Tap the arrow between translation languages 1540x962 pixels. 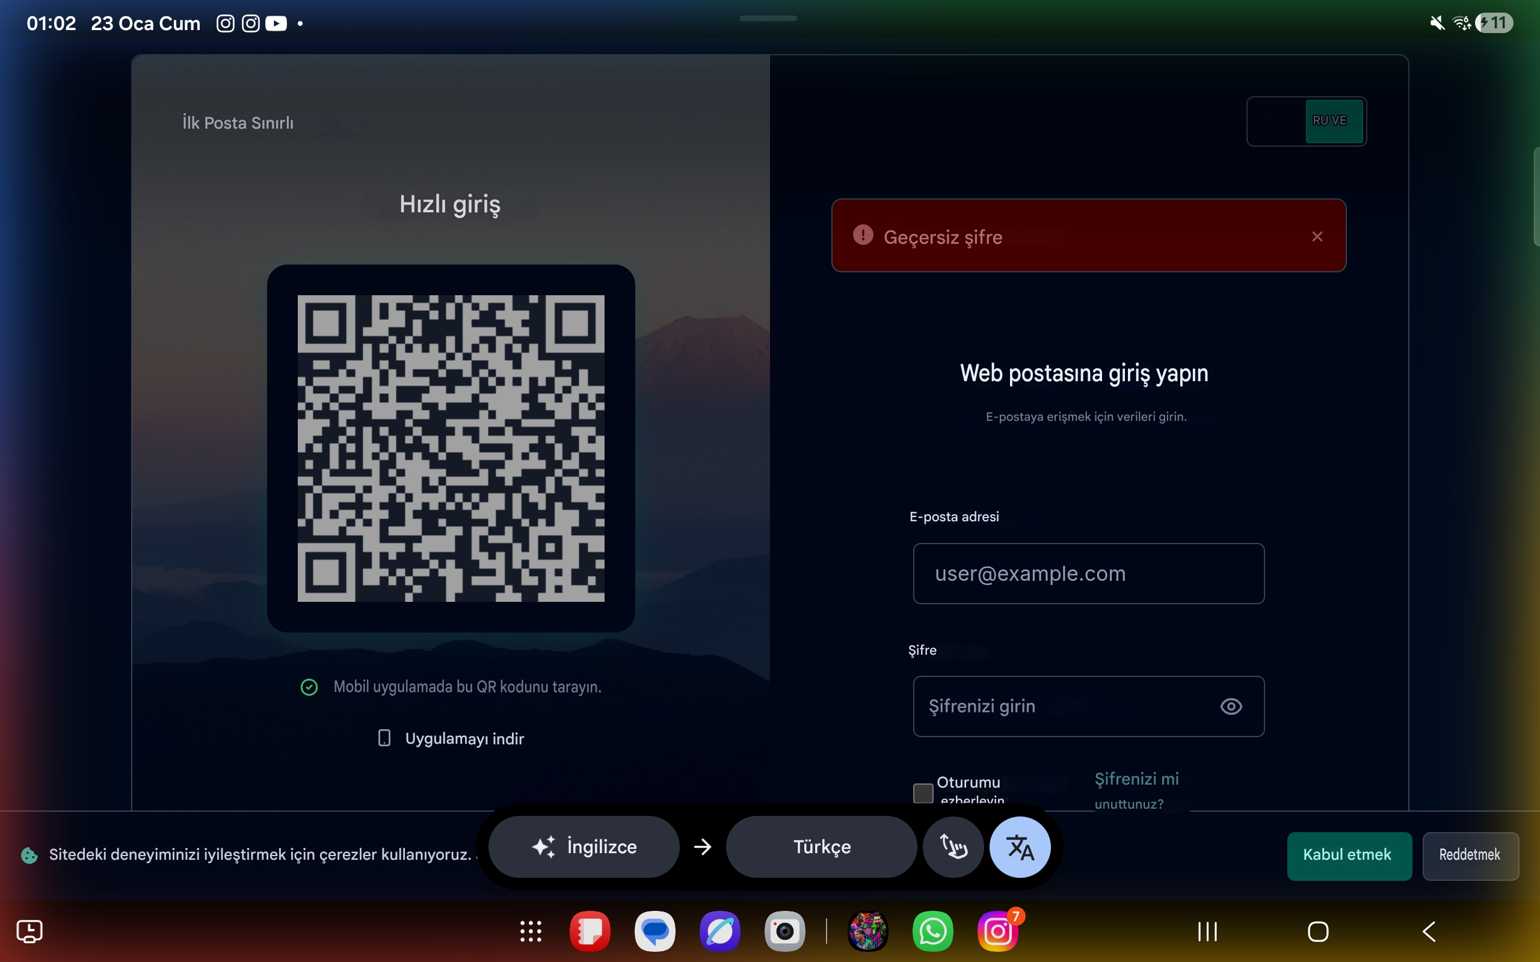point(703,847)
